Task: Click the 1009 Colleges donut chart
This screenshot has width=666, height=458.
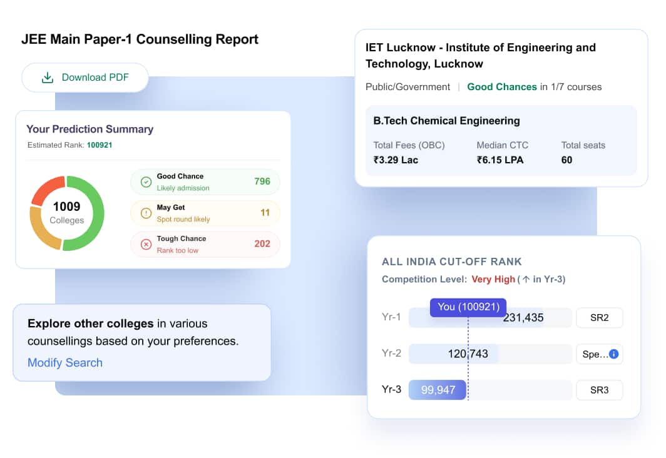Action: 67,213
